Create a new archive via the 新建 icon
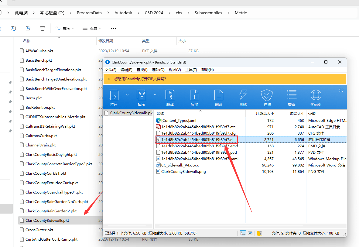This screenshot has height=247, width=359. point(170,97)
